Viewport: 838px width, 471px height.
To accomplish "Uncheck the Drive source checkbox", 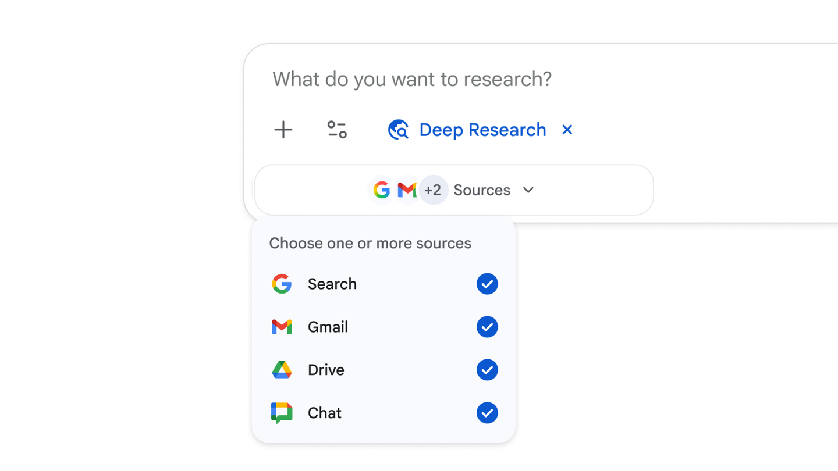I will [x=487, y=370].
